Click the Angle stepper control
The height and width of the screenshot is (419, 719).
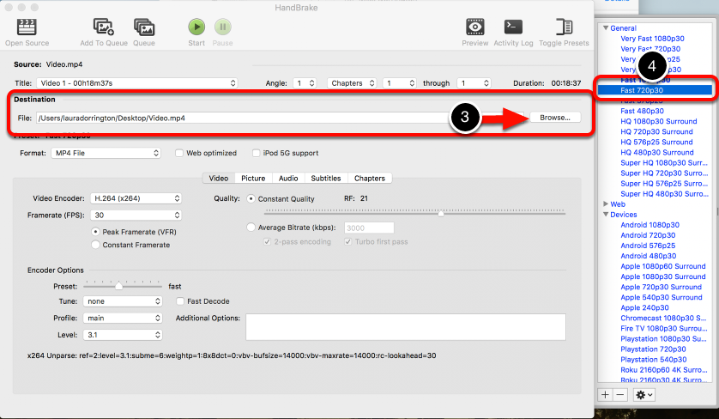311,83
